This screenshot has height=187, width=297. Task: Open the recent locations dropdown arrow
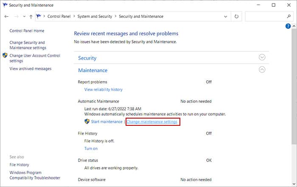(24, 17)
